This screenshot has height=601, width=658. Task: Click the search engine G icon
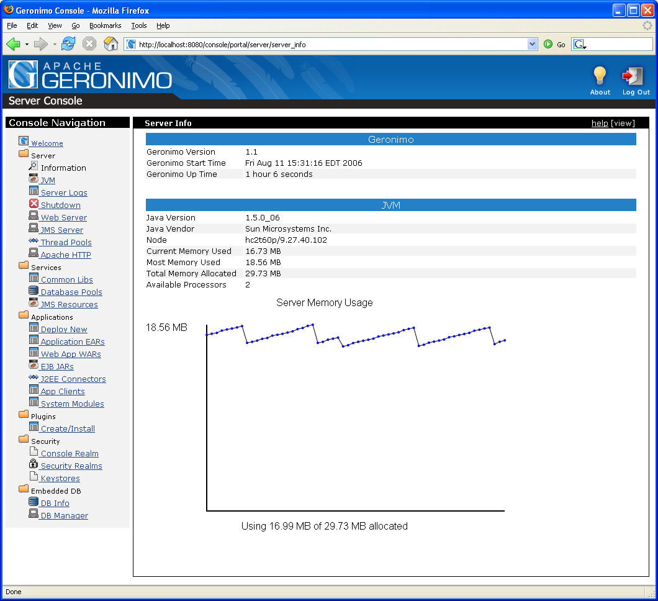coord(579,44)
